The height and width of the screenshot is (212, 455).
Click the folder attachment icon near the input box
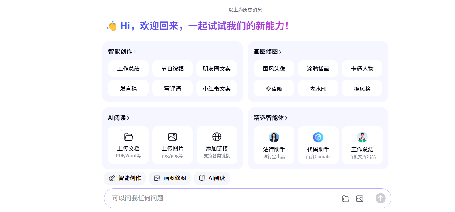tap(346, 198)
